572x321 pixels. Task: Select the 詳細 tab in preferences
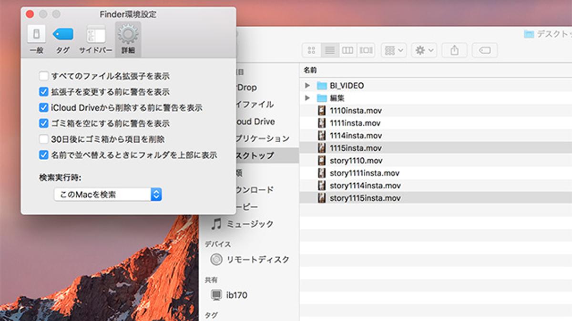[x=128, y=39]
